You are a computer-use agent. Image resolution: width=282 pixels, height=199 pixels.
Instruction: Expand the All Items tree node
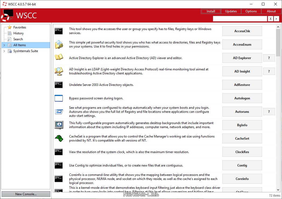pos(4,45)
